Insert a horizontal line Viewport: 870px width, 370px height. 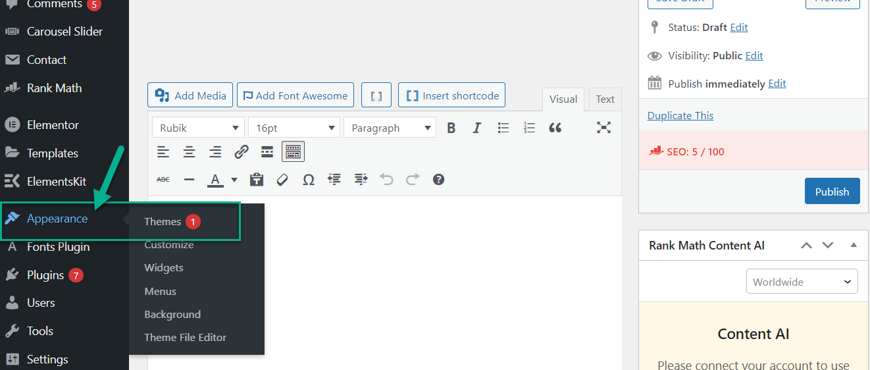click(190, 179)
